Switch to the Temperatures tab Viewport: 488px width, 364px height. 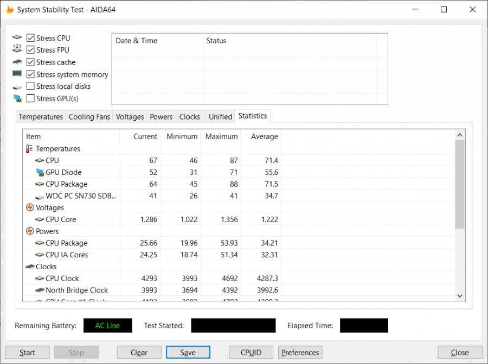tap(41, 117)
